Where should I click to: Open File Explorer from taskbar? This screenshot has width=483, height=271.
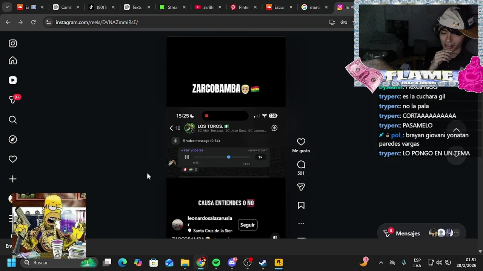185,262
